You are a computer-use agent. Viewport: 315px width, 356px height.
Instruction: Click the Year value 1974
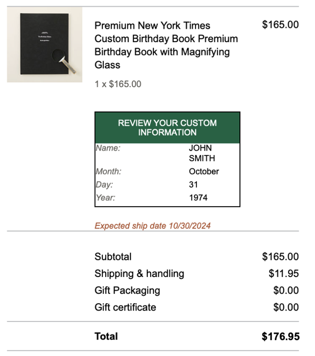[x=198, y=198]
